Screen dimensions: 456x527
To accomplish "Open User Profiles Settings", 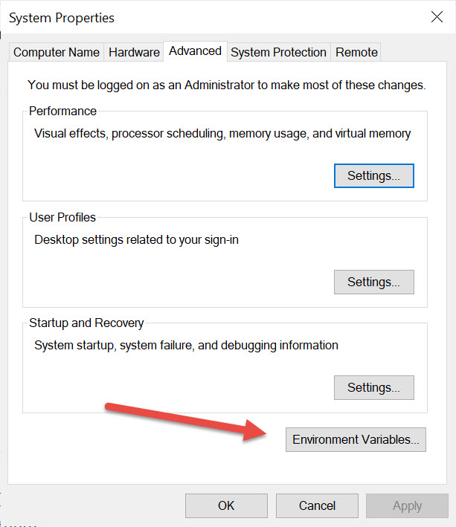I will (373, 282).
